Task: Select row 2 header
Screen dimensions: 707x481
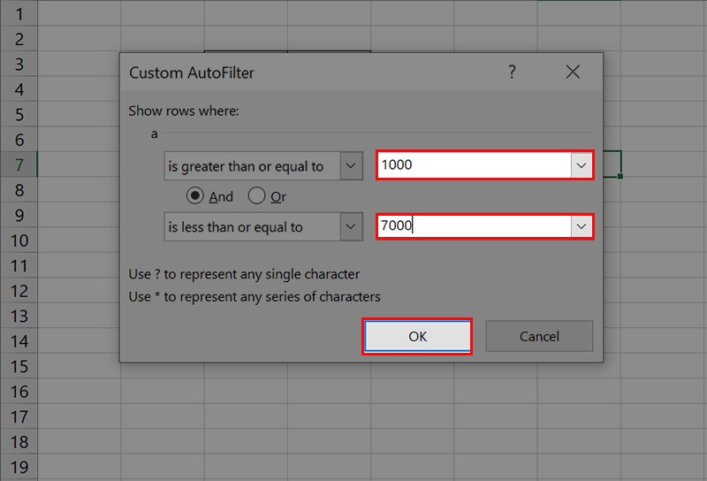Action: 19,39
